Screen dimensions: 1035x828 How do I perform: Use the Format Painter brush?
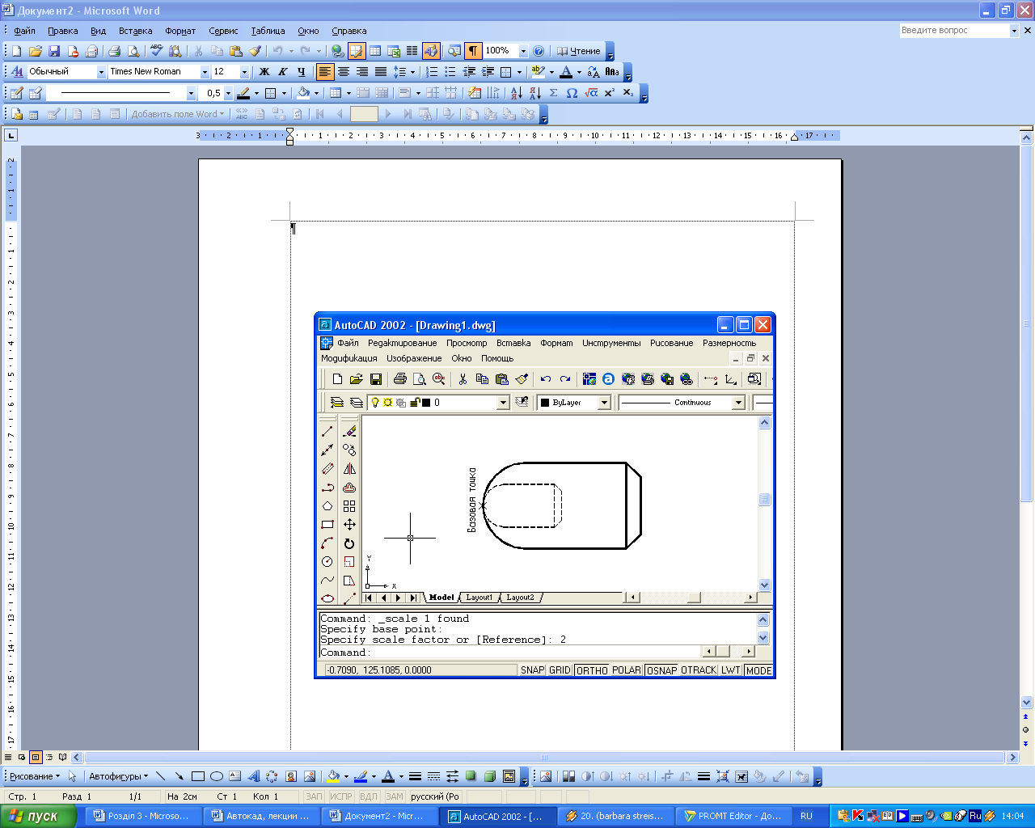pos(255,51)
